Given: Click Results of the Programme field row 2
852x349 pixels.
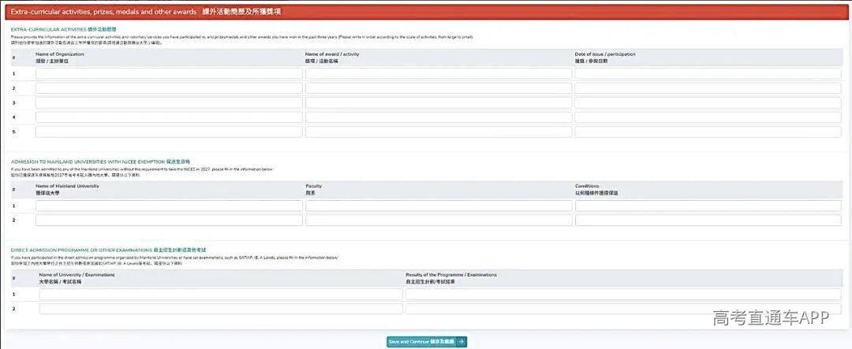Looking at the screenshot, I should pyautogui.click(x=624, y=309).
